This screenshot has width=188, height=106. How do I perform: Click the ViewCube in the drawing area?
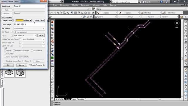(177, 23)
